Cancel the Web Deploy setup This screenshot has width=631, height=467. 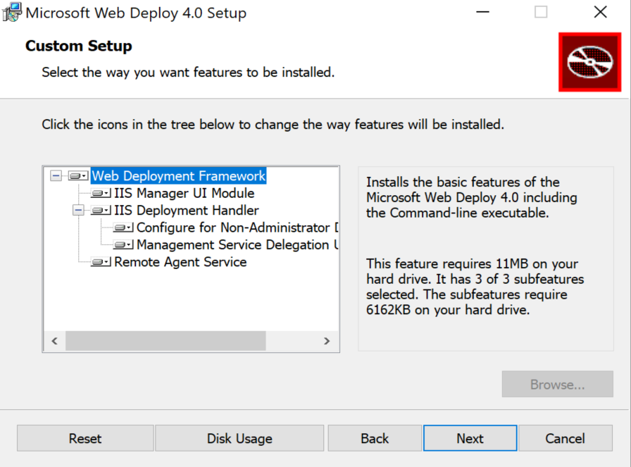[x=566, y=438]
